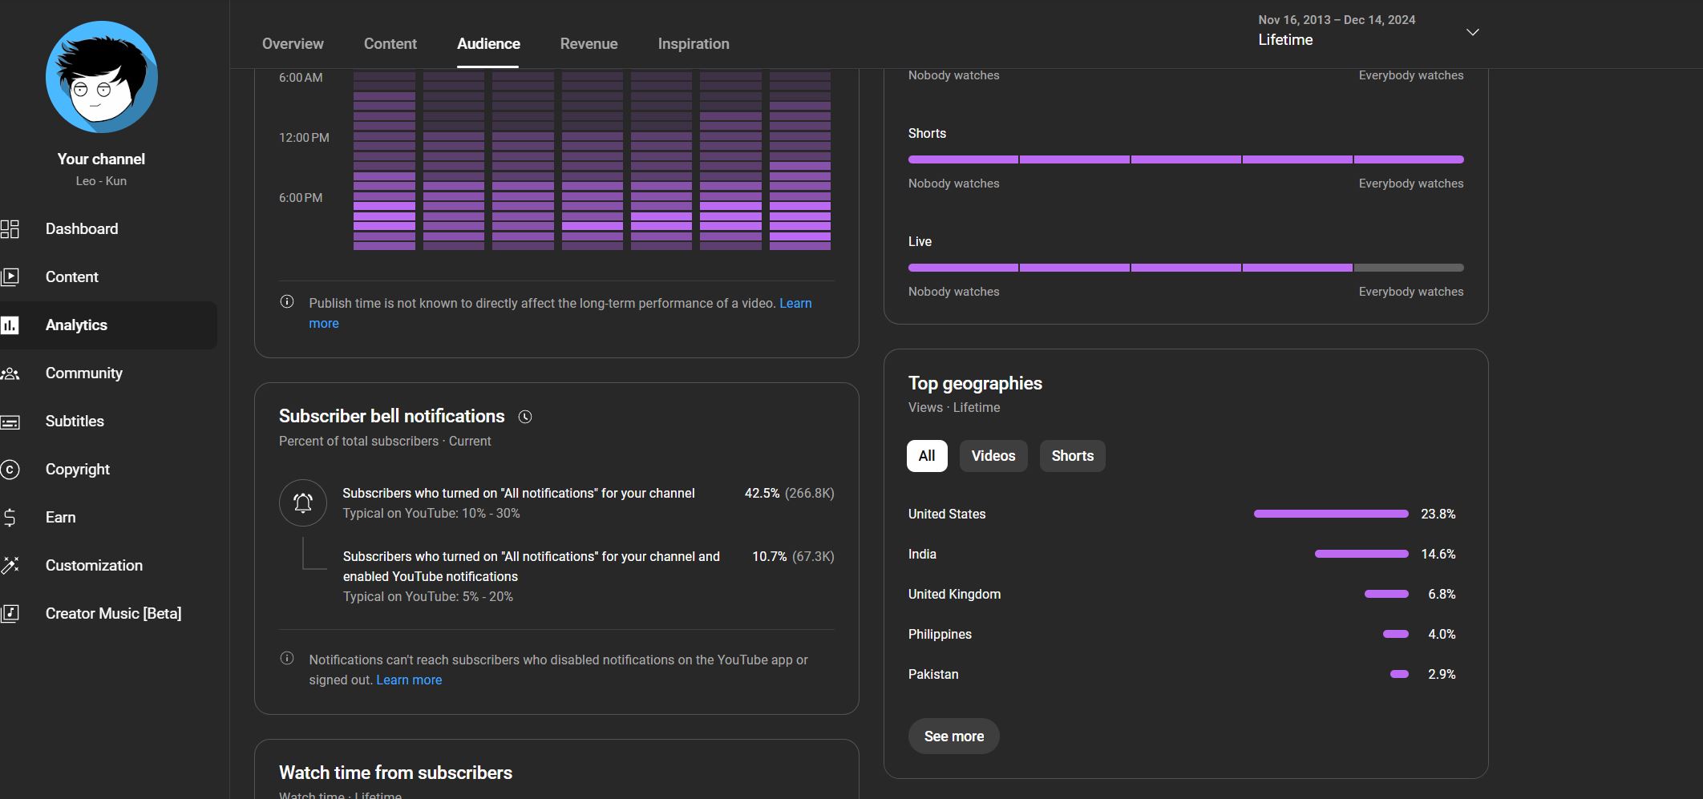Screen dimensions: 1703x799
Task: Click the clock icon beside Subscriber bell notifications
Action: [x=525, y=417]
